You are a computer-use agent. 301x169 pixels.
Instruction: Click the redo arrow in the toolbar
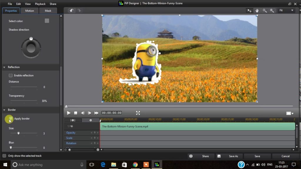79,11
